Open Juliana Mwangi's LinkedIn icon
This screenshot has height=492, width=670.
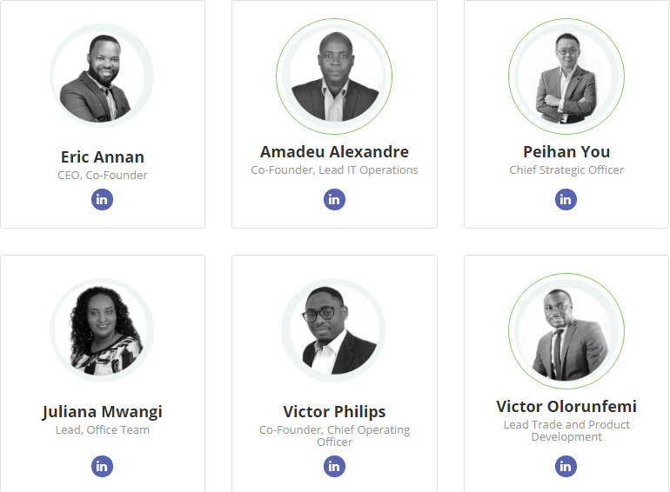click(x=102, y=466)
